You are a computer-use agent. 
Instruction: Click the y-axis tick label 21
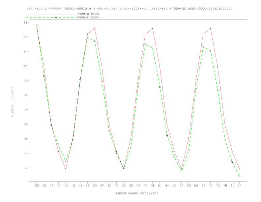pos(26,52)
